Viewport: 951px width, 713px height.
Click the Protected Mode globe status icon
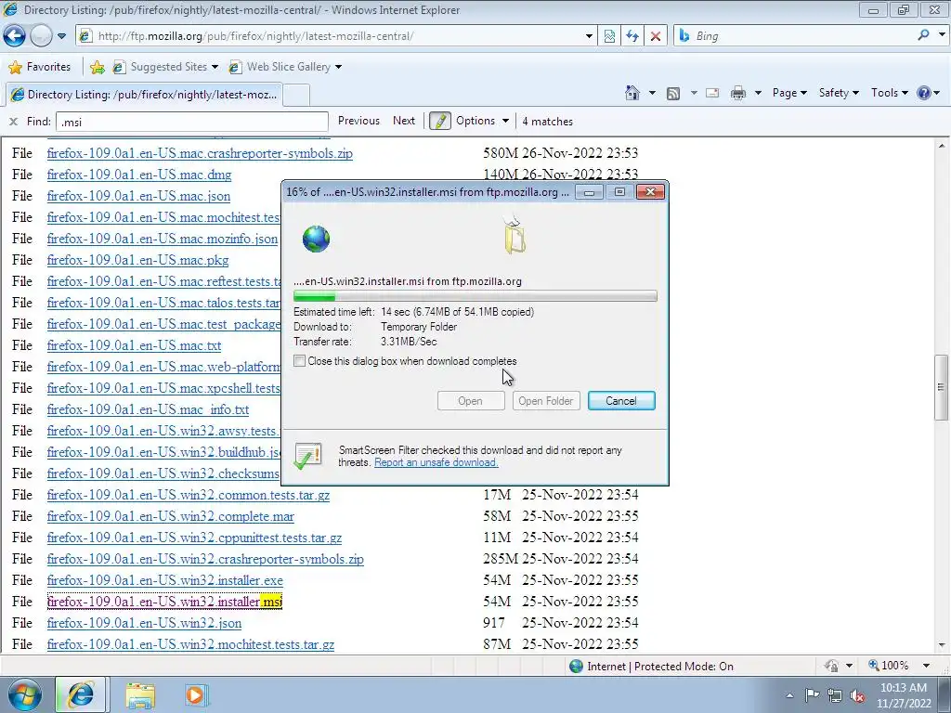tap(576, 667)
